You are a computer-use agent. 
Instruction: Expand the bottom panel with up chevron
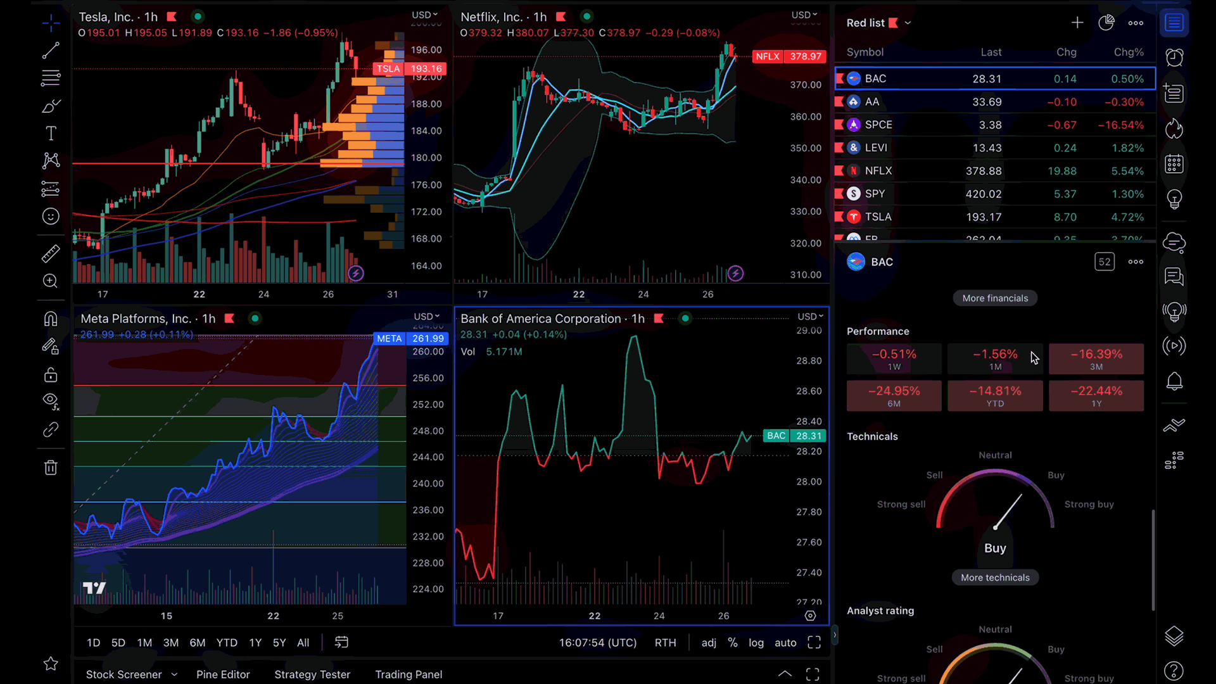tap(785, 674)
